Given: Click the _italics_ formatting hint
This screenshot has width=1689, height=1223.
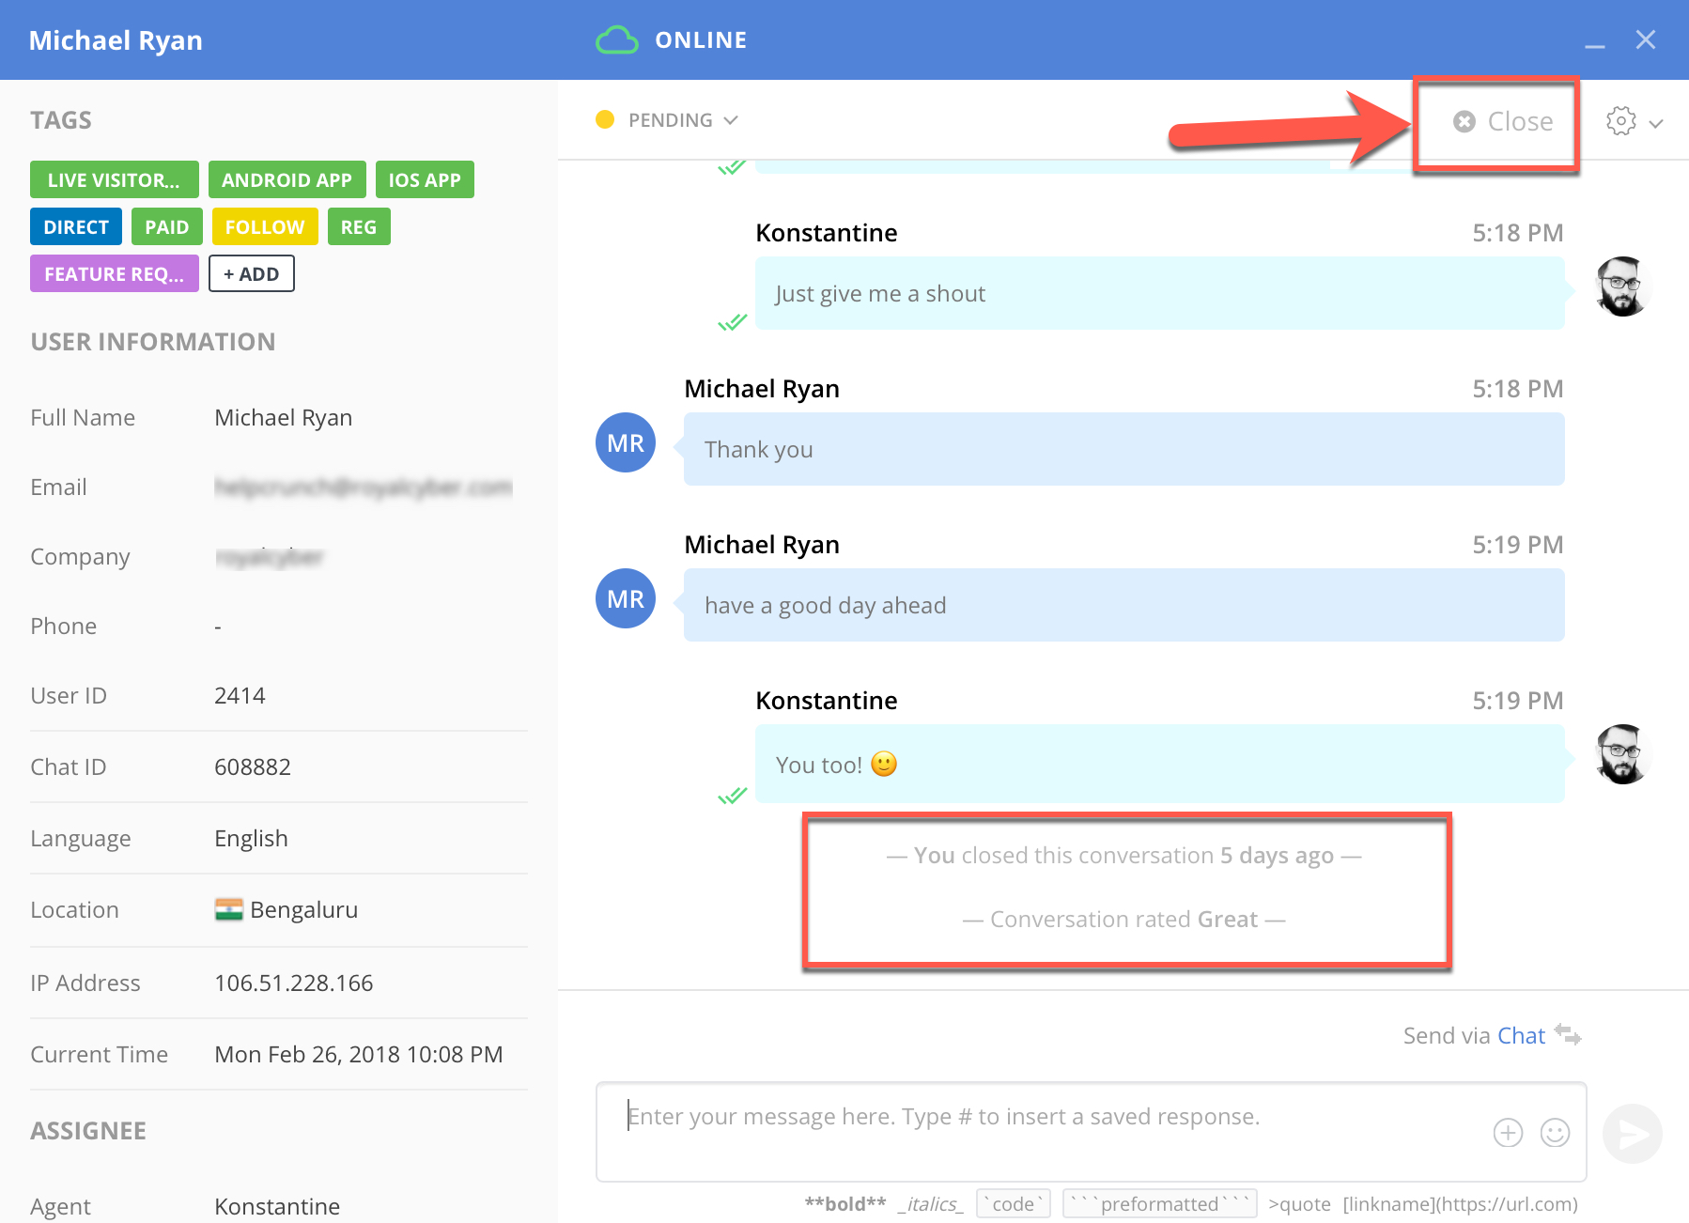Looking at the screenshot, I should (x=931, y=1204).
